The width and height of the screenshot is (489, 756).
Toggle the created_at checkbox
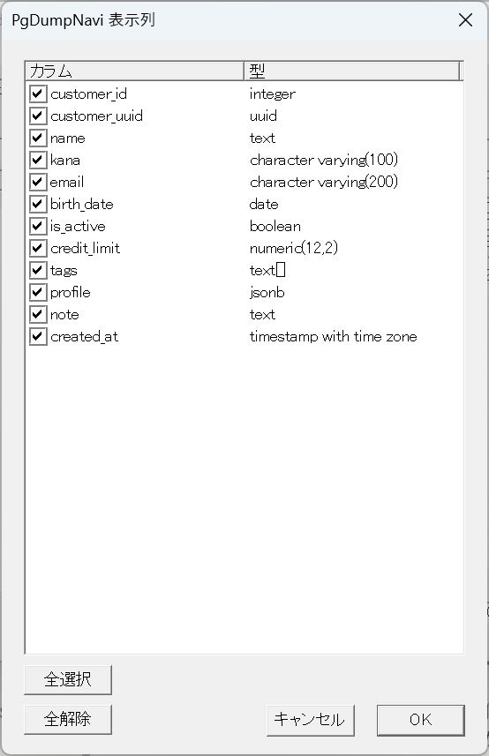pos(38,336)
